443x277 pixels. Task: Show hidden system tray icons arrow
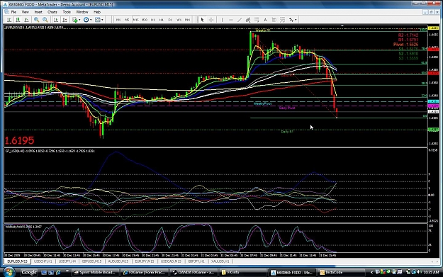pos(372,272)
